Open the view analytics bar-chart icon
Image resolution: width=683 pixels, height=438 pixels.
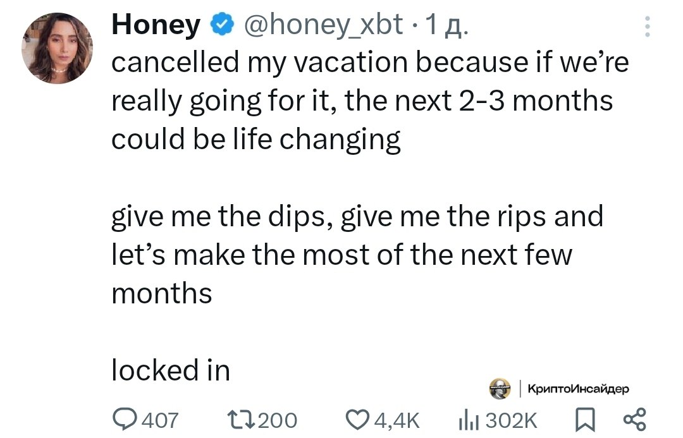point(468,420)
